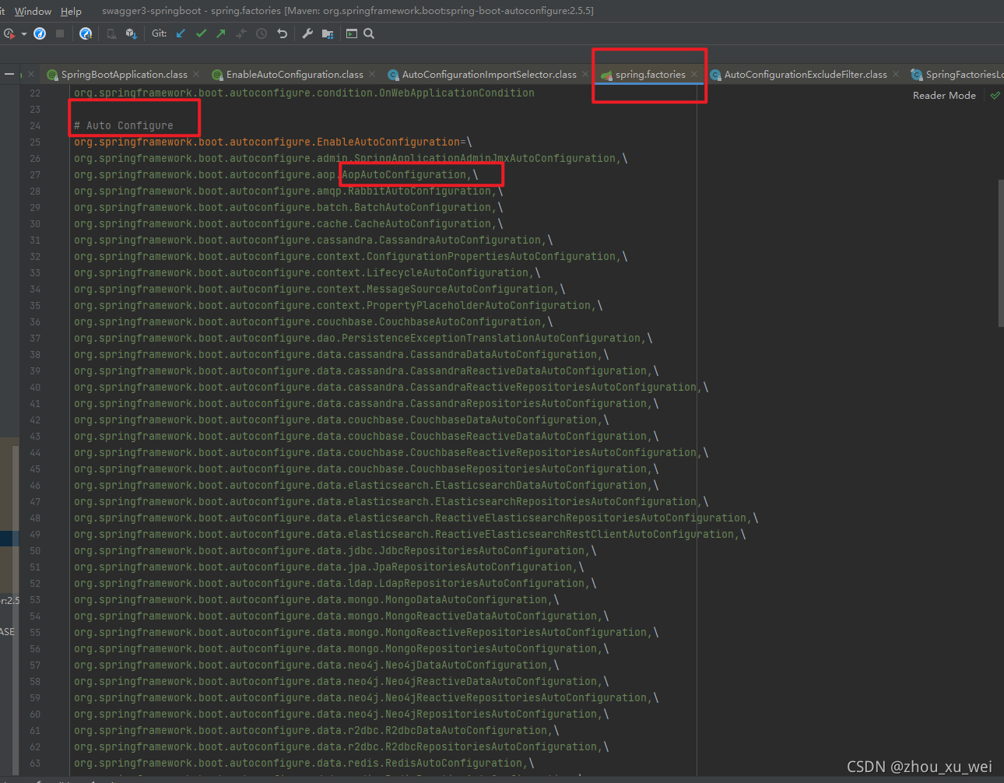Click the CacheAutoConfiguration line

tap(289, 224)
